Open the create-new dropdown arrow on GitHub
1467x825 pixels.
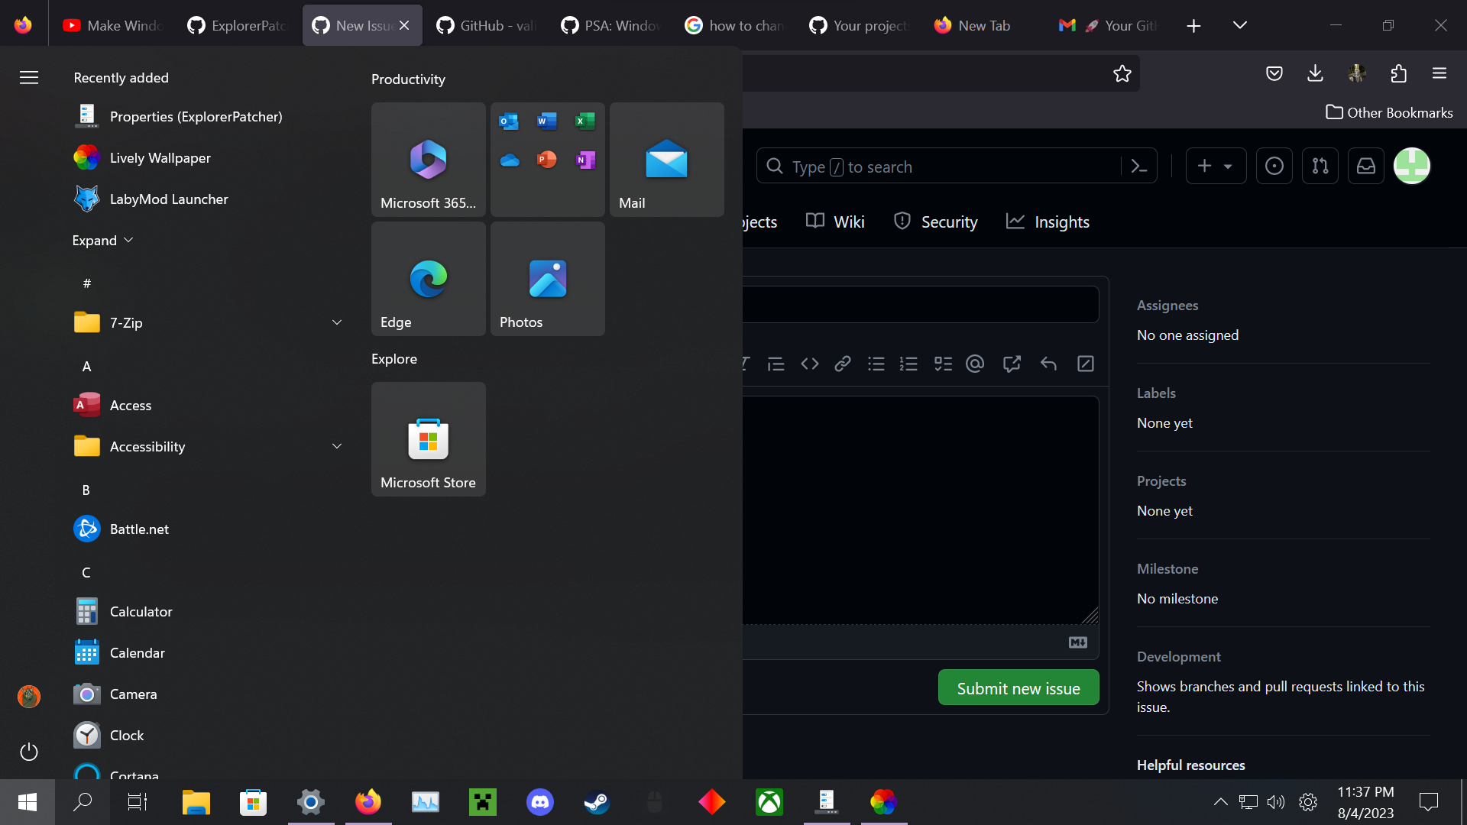1228,166
